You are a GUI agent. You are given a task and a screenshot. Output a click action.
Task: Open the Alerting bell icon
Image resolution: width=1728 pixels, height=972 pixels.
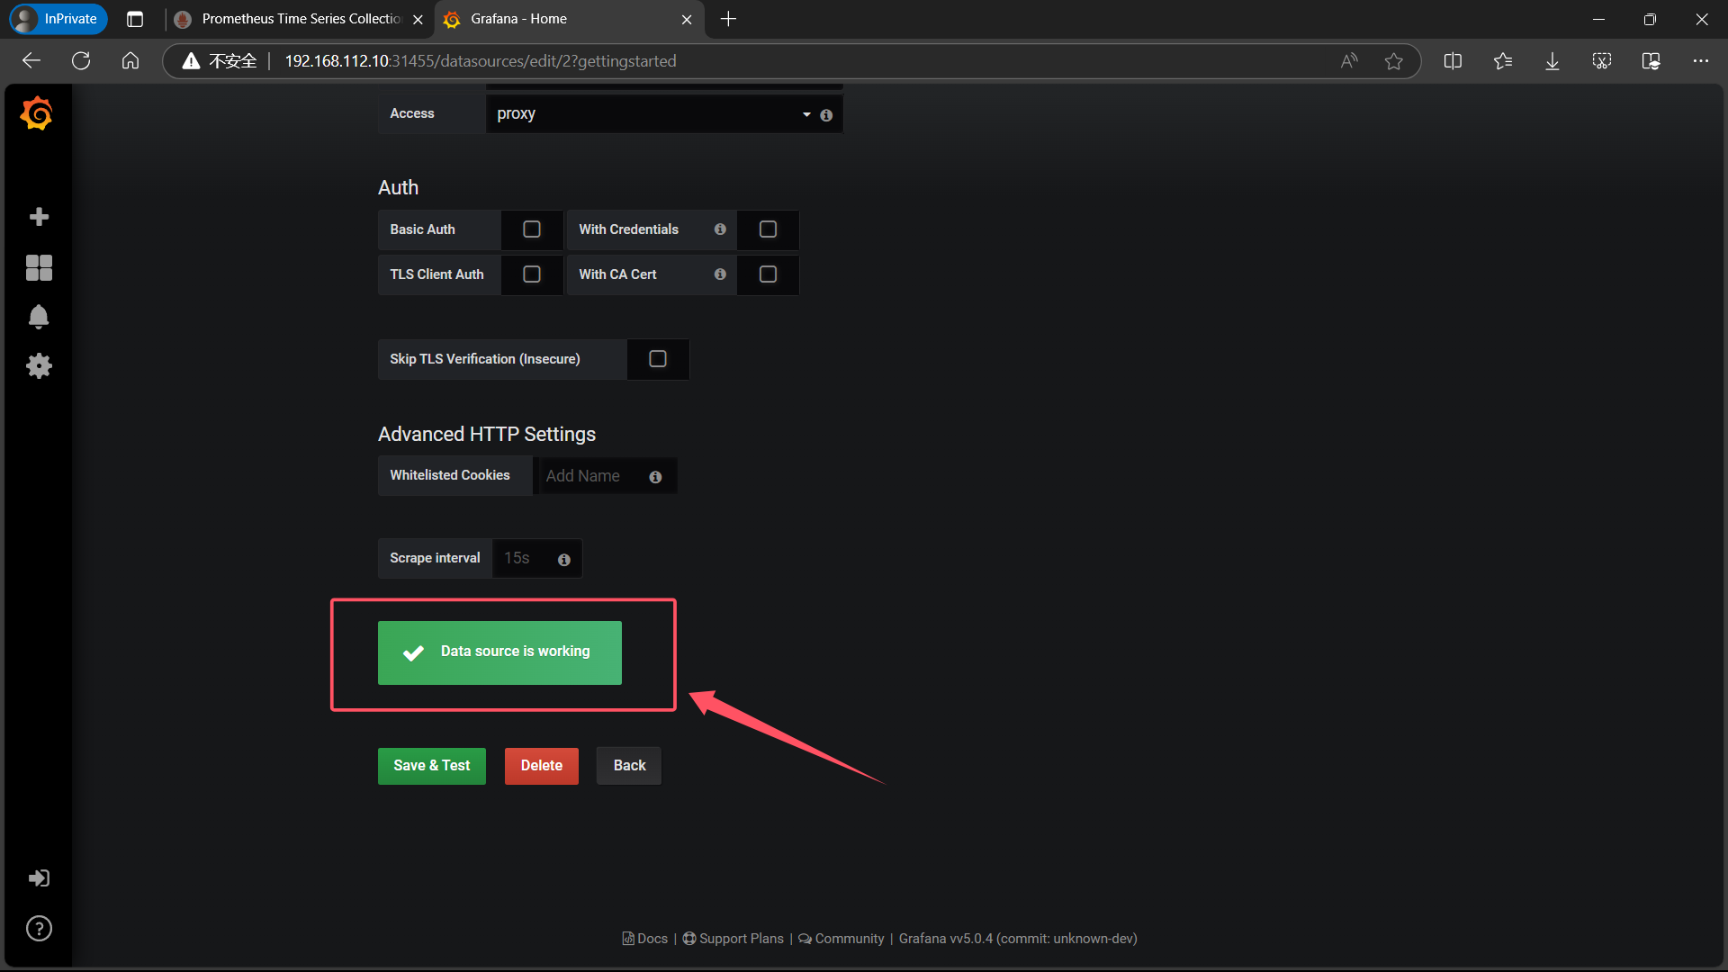click(x=39, y=317)
